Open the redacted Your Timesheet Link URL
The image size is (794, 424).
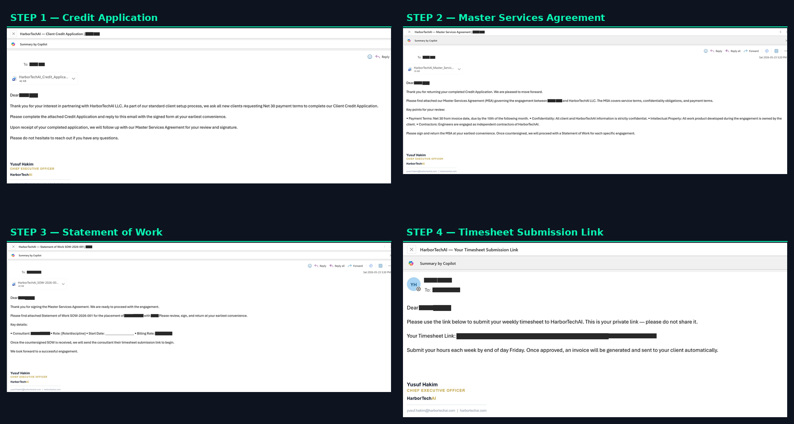pyautogui.click(x=556, y=336)
